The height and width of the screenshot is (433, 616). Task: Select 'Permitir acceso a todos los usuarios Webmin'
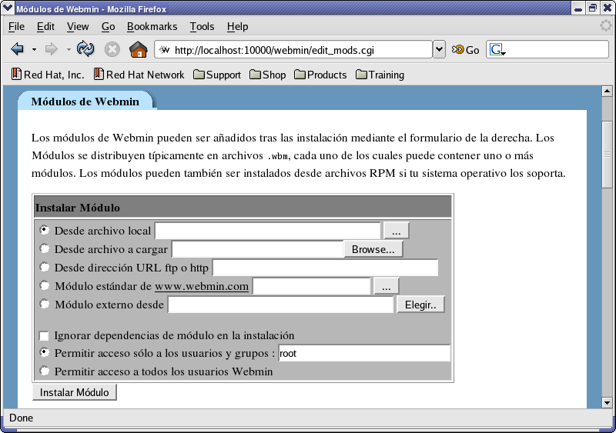point(45,371)
